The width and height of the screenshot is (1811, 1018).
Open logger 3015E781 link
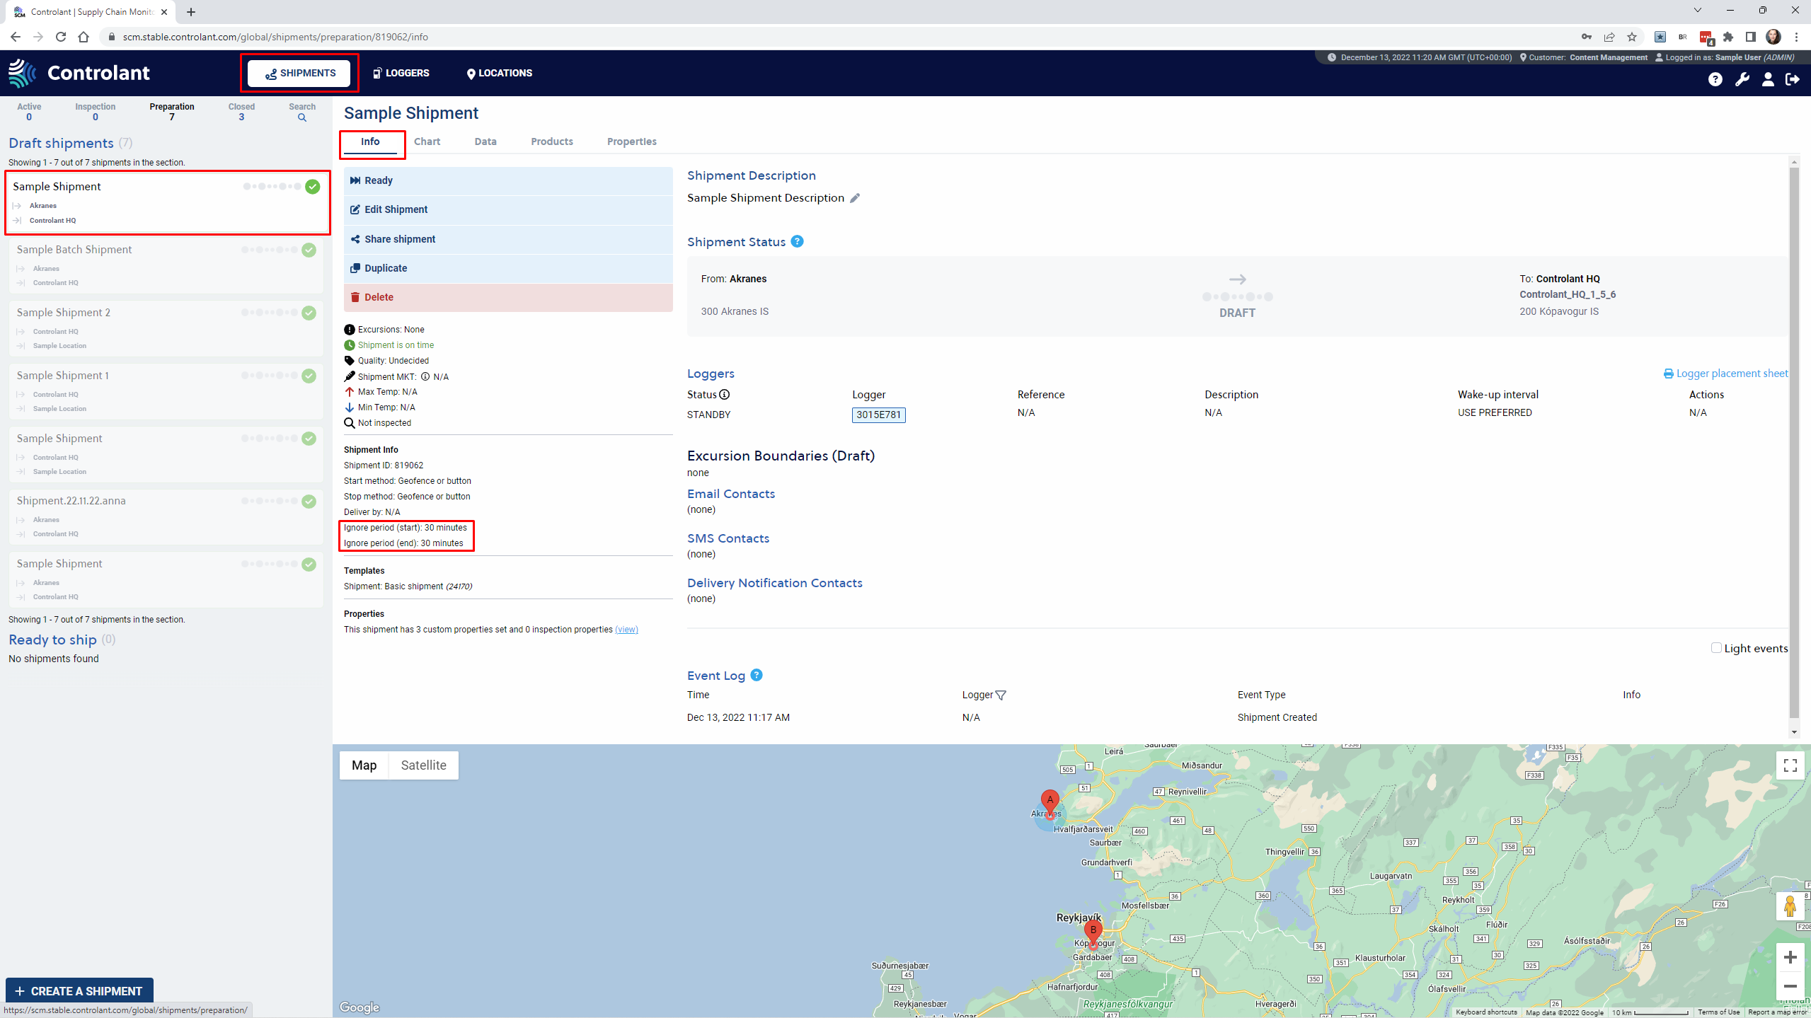[x=878, y=415]
